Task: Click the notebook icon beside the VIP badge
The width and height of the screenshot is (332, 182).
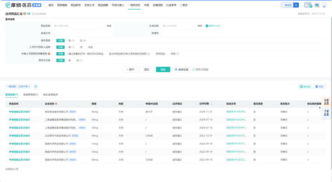Action: pyautogui.click(x=317, y=5)
